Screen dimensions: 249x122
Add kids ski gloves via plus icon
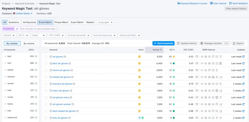(51, 118)
